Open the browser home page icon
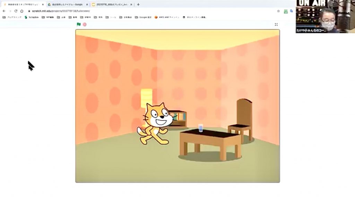Screen dimensions: 355x197 22,11
